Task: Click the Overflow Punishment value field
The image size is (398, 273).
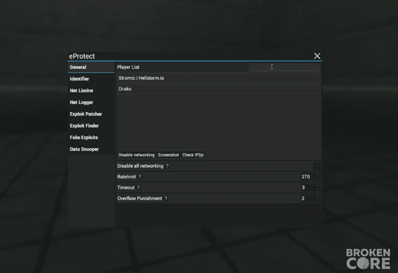Action: [308, 198]
